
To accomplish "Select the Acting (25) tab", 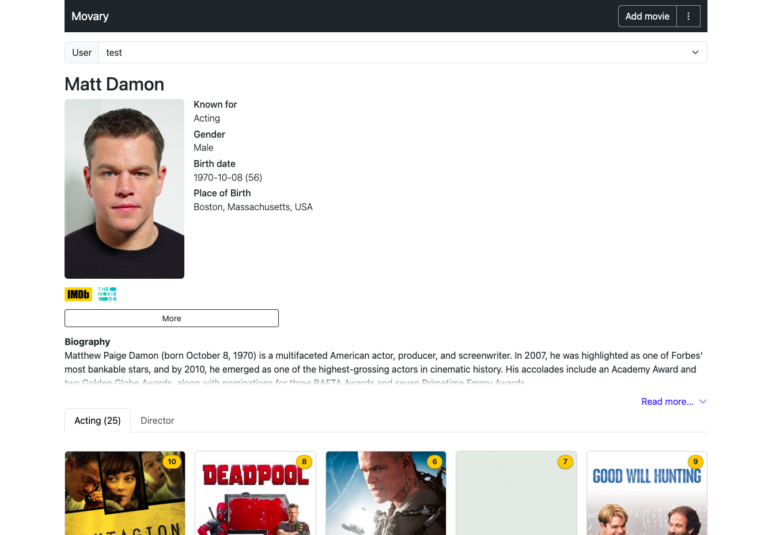I will tap(97, 420).
